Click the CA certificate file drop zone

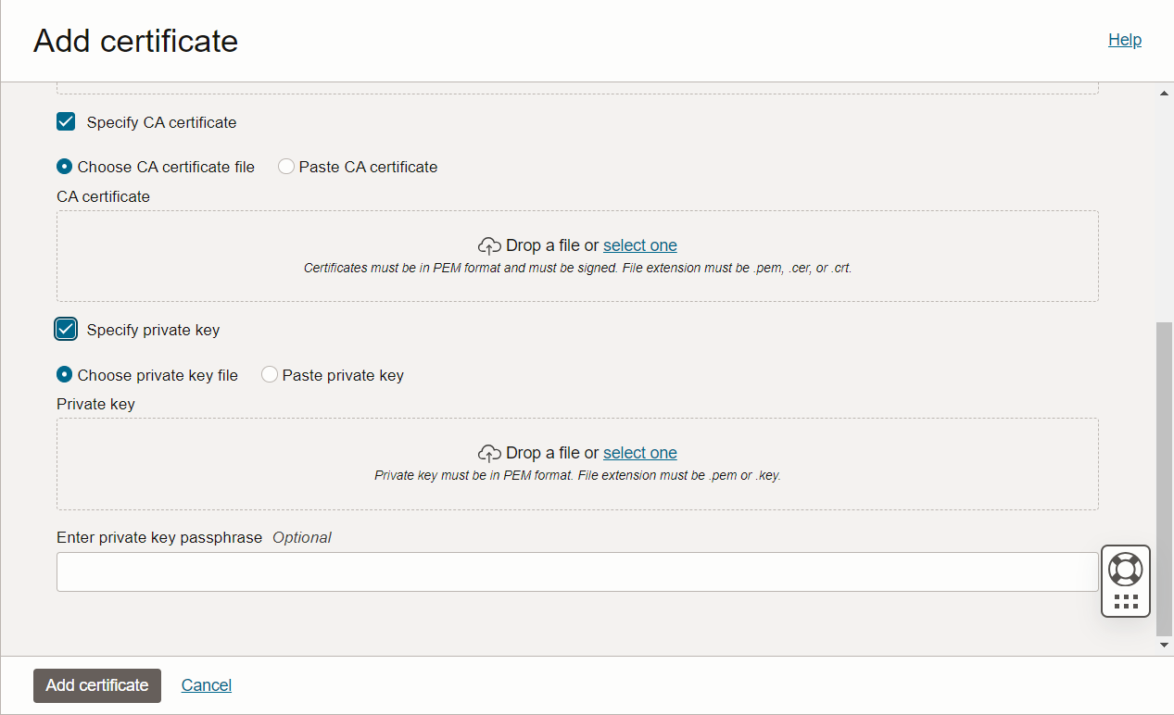577,256
